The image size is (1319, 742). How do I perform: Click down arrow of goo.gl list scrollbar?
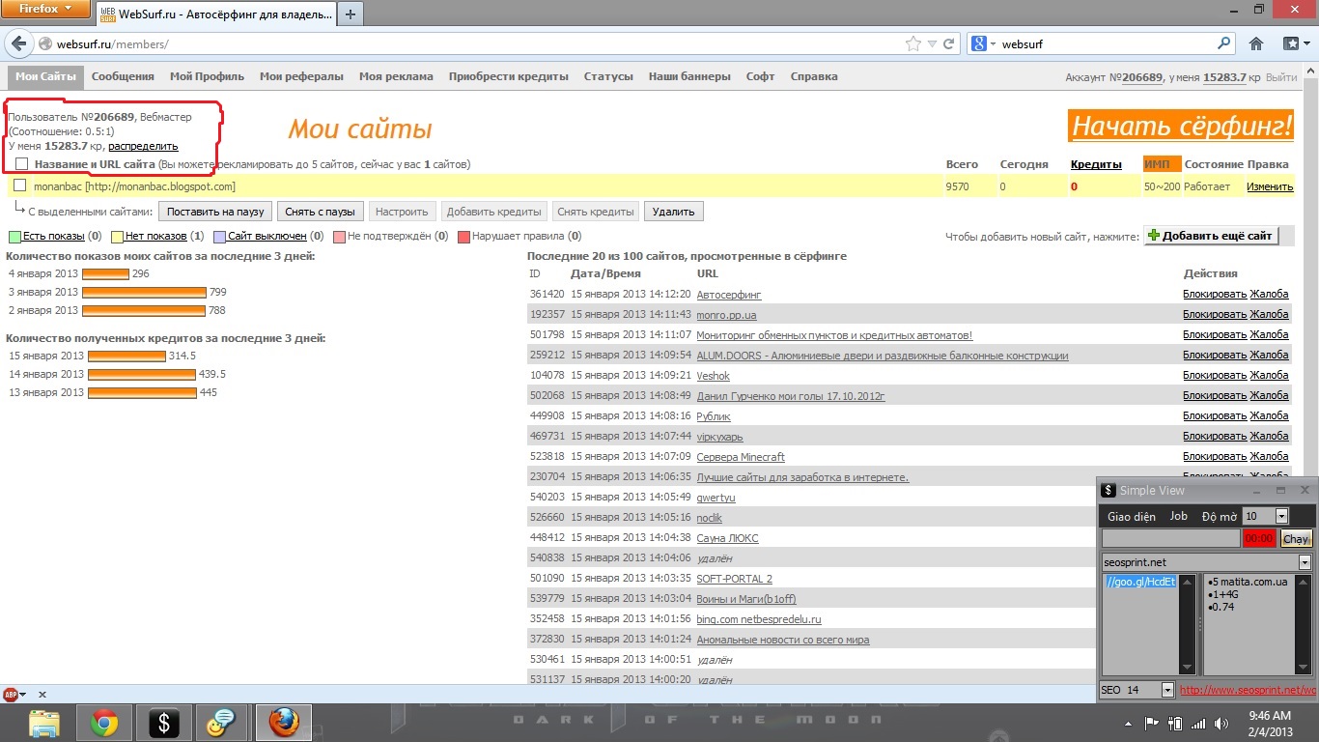(x=1188, y=668)
